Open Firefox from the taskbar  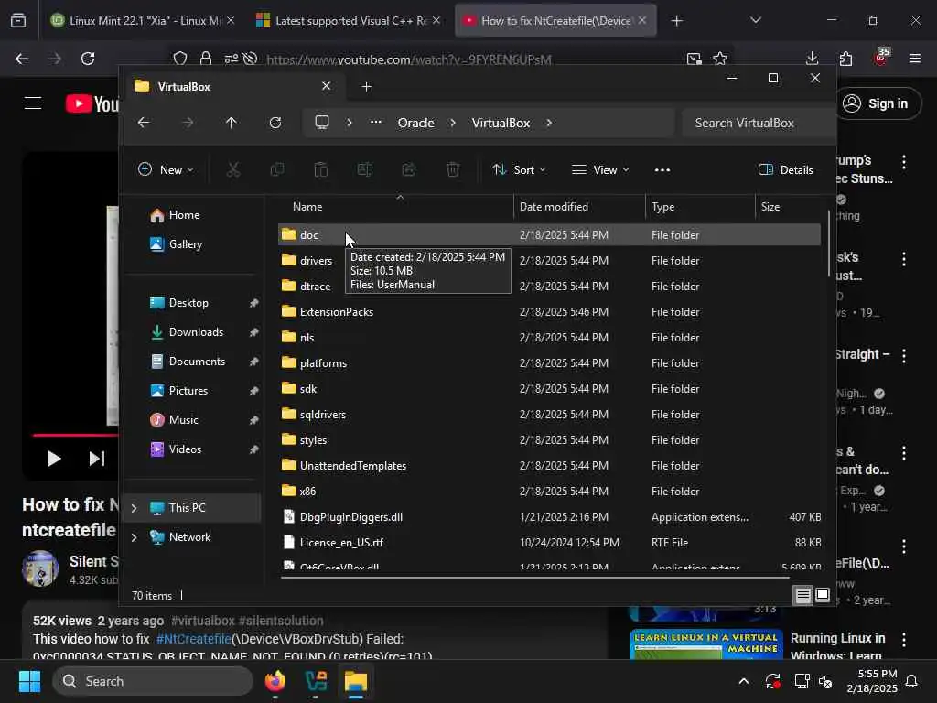(x=275, y=681)
